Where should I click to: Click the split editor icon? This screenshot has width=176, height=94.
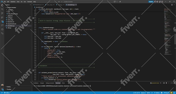pyautogui.click(x=172, y=5)
